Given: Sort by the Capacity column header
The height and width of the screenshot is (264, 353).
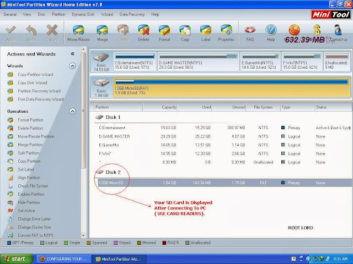Looking at the screenshot, I should pos(160,107).
